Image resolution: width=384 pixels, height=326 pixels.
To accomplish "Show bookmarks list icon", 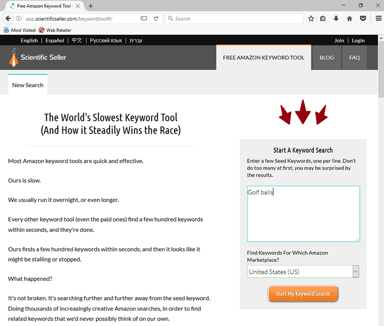I will [x=323, y=19].
